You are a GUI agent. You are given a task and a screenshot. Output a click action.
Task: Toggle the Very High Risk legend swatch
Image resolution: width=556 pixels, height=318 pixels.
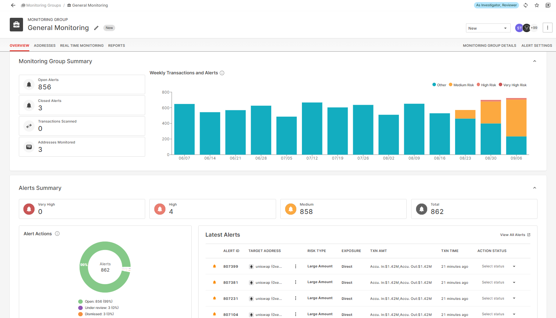click(x=501, y=84)
